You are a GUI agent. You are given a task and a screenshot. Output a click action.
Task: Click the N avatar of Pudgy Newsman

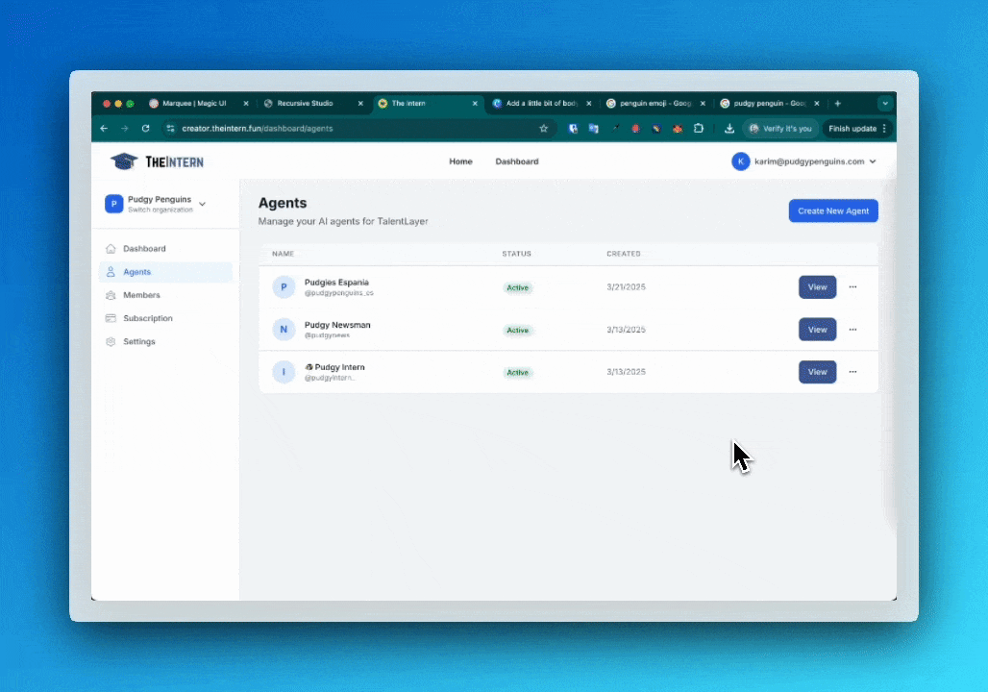pyautogui.click(x=284, y=329)
